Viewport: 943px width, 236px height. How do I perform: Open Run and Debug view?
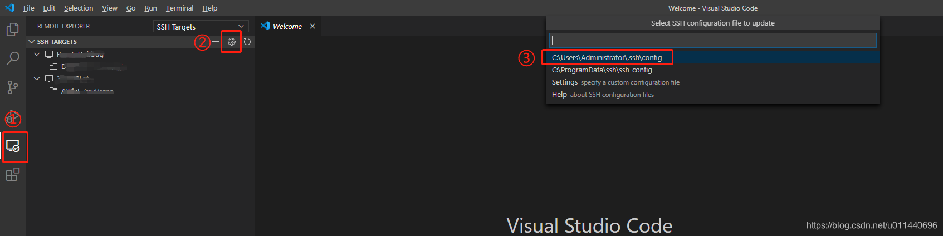(x=12, y=117)
